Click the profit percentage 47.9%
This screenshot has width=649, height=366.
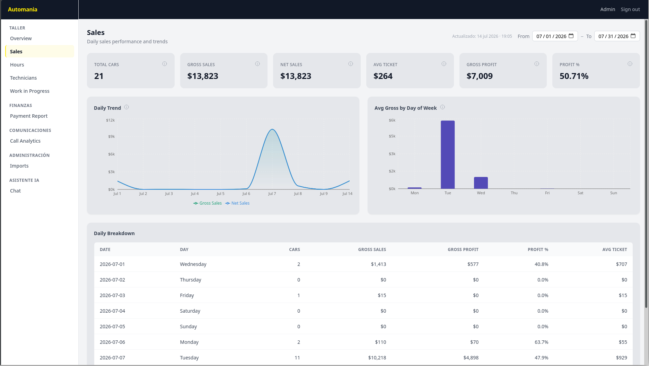[541, 358]
